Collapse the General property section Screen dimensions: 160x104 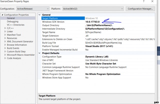tap(39, 15)
